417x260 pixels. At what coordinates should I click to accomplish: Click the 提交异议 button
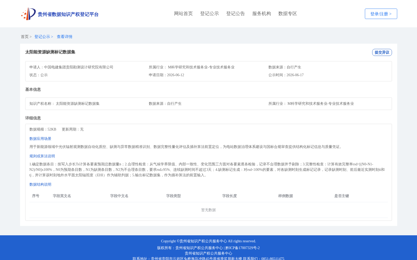pos(382,52)
